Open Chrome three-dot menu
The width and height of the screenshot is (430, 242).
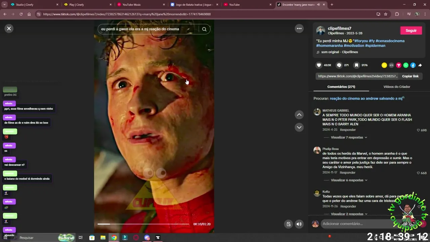click(x=425, y=14)
